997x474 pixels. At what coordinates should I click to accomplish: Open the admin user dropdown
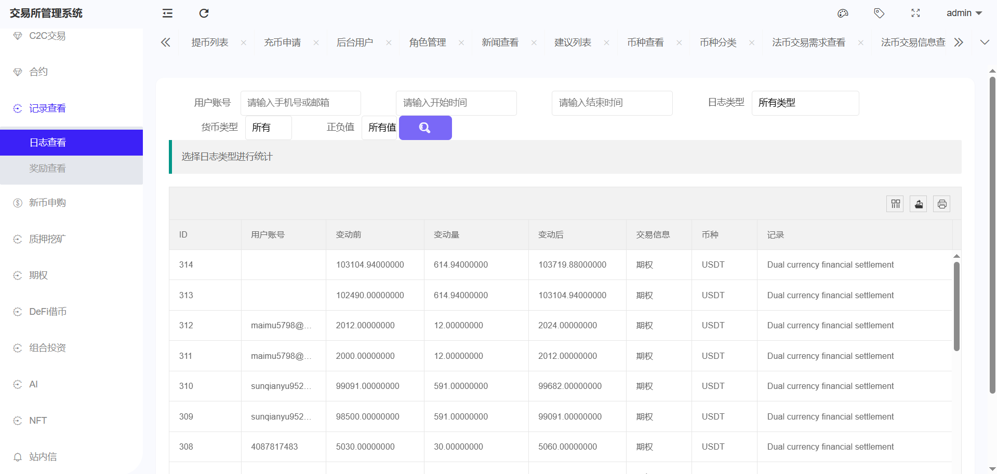tap(964, 13)
